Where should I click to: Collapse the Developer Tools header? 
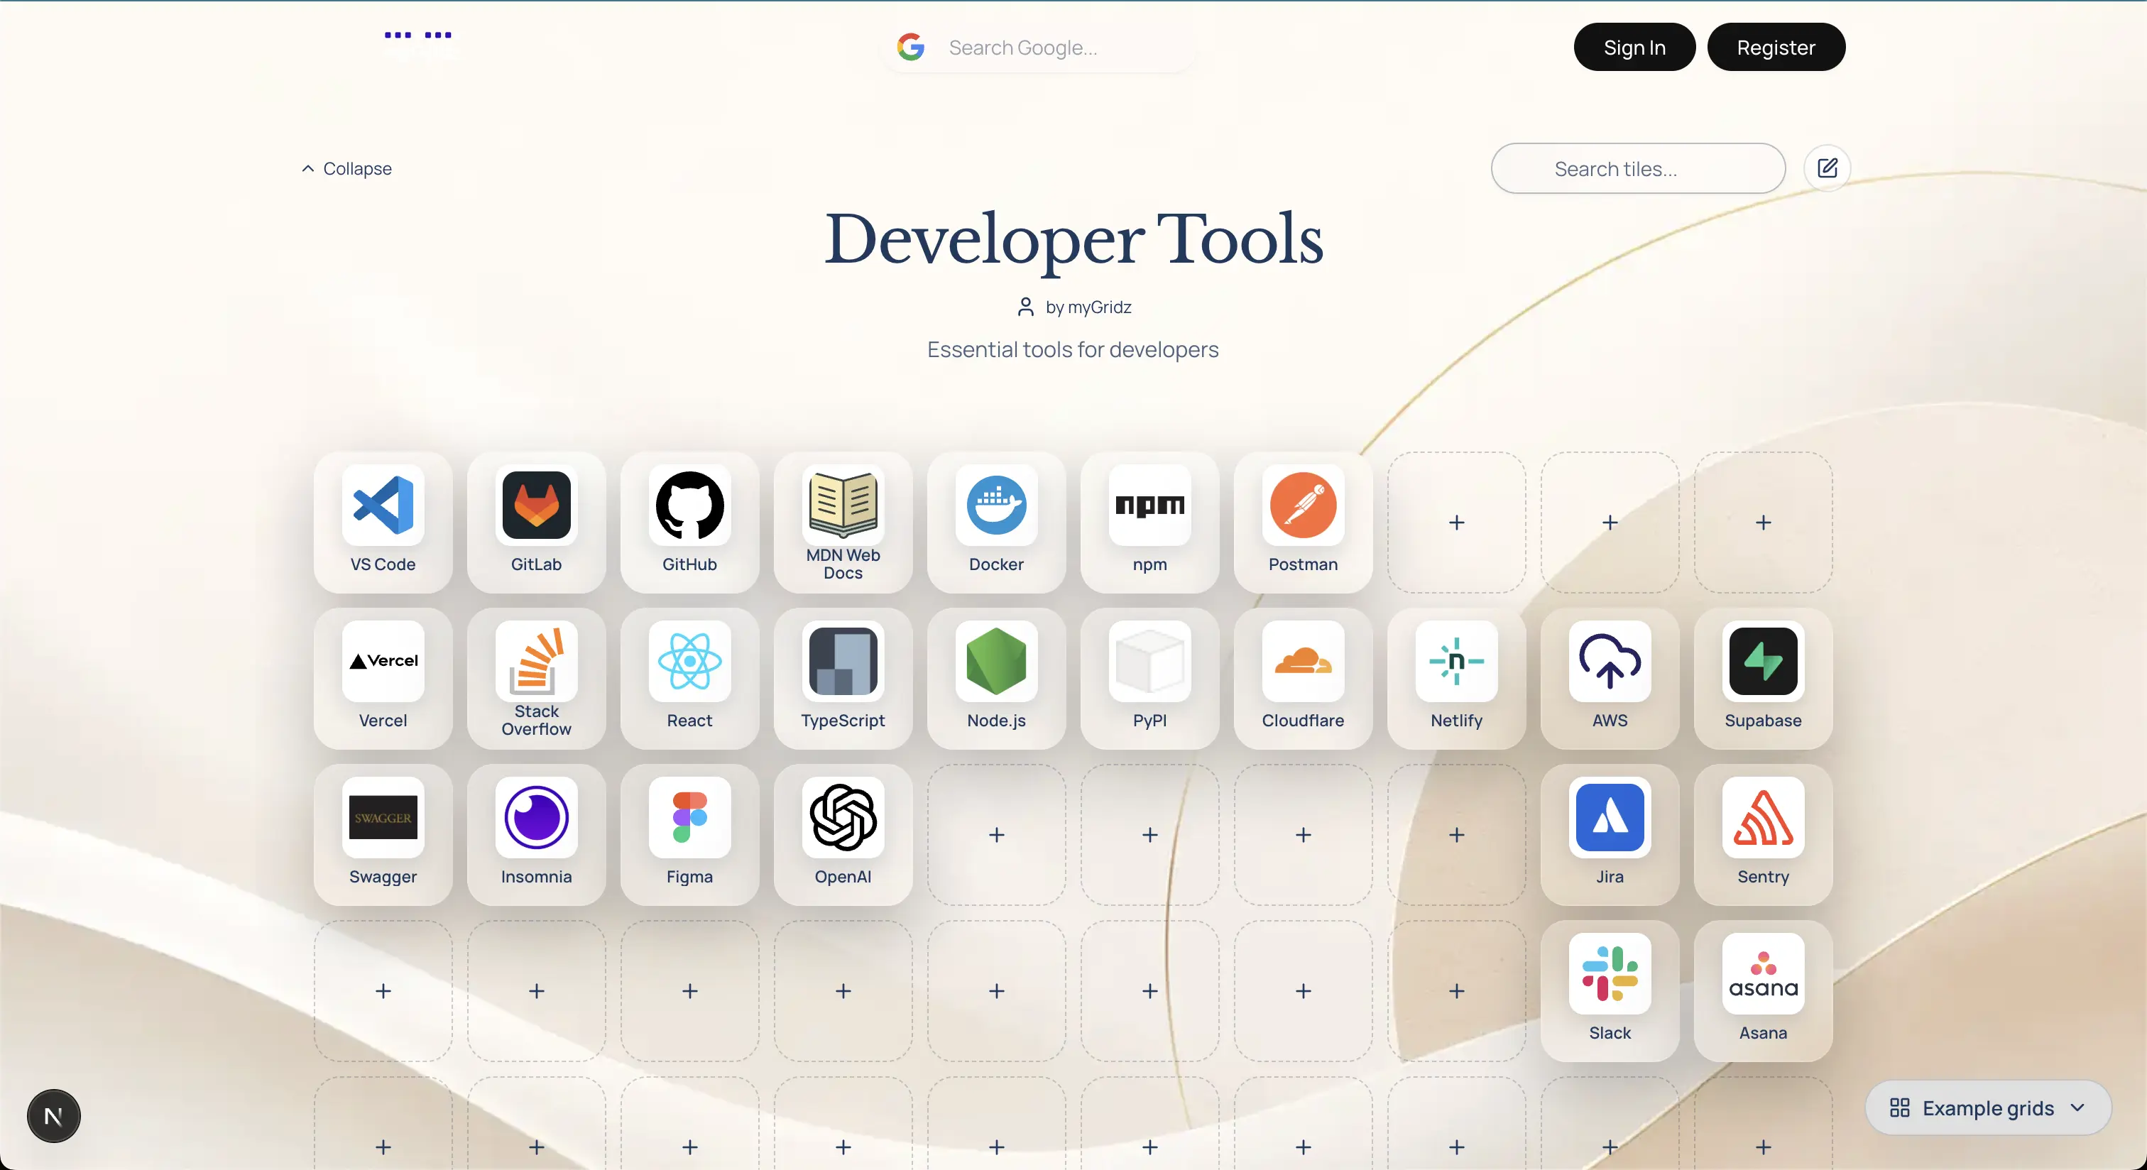346,168
